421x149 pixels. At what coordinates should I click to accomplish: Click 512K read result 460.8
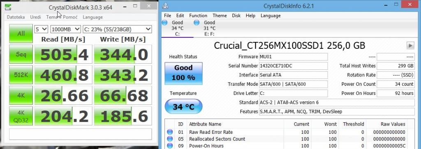pyautogui.click(x=63, y=75)
